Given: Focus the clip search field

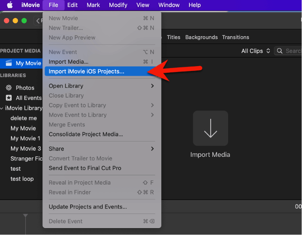Looking at the screenshot, I should [x=288, y=51].
